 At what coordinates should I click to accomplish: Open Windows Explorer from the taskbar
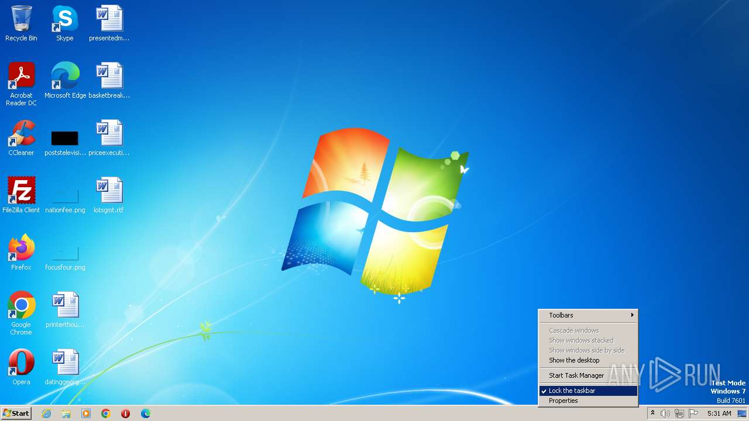pyautogui.click(x=66, y=413)
